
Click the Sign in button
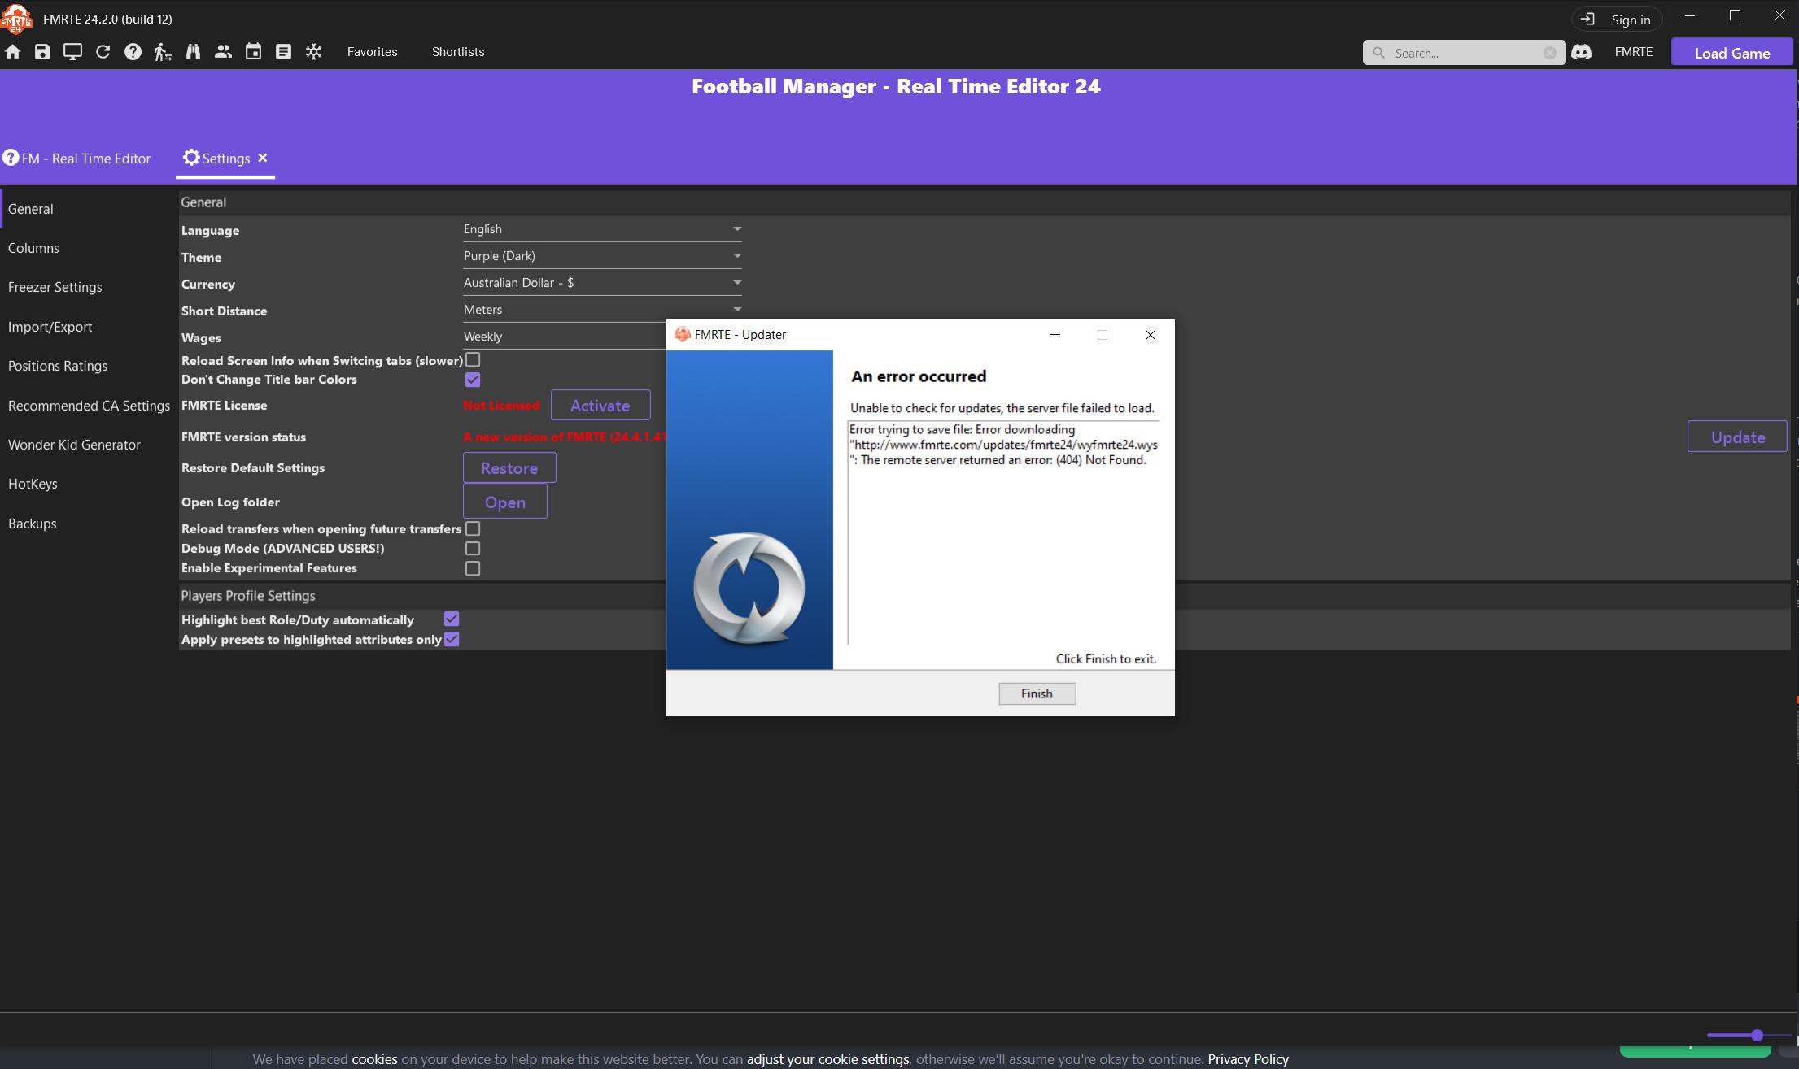click(x=1617, y=19)
